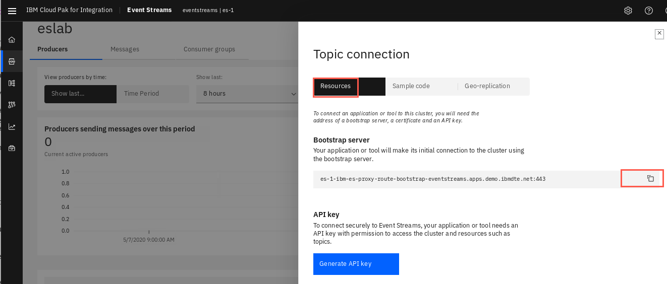Viewport: 667px width, 284px height.
Task: Click the 'Bootstrap server' heading
Action: (342, 140)
